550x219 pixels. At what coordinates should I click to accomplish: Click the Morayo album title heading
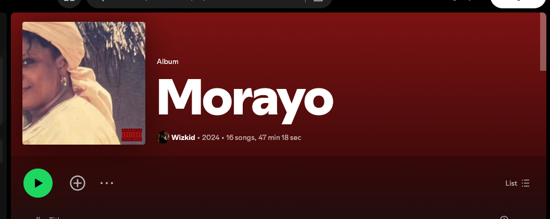(245, 99)
